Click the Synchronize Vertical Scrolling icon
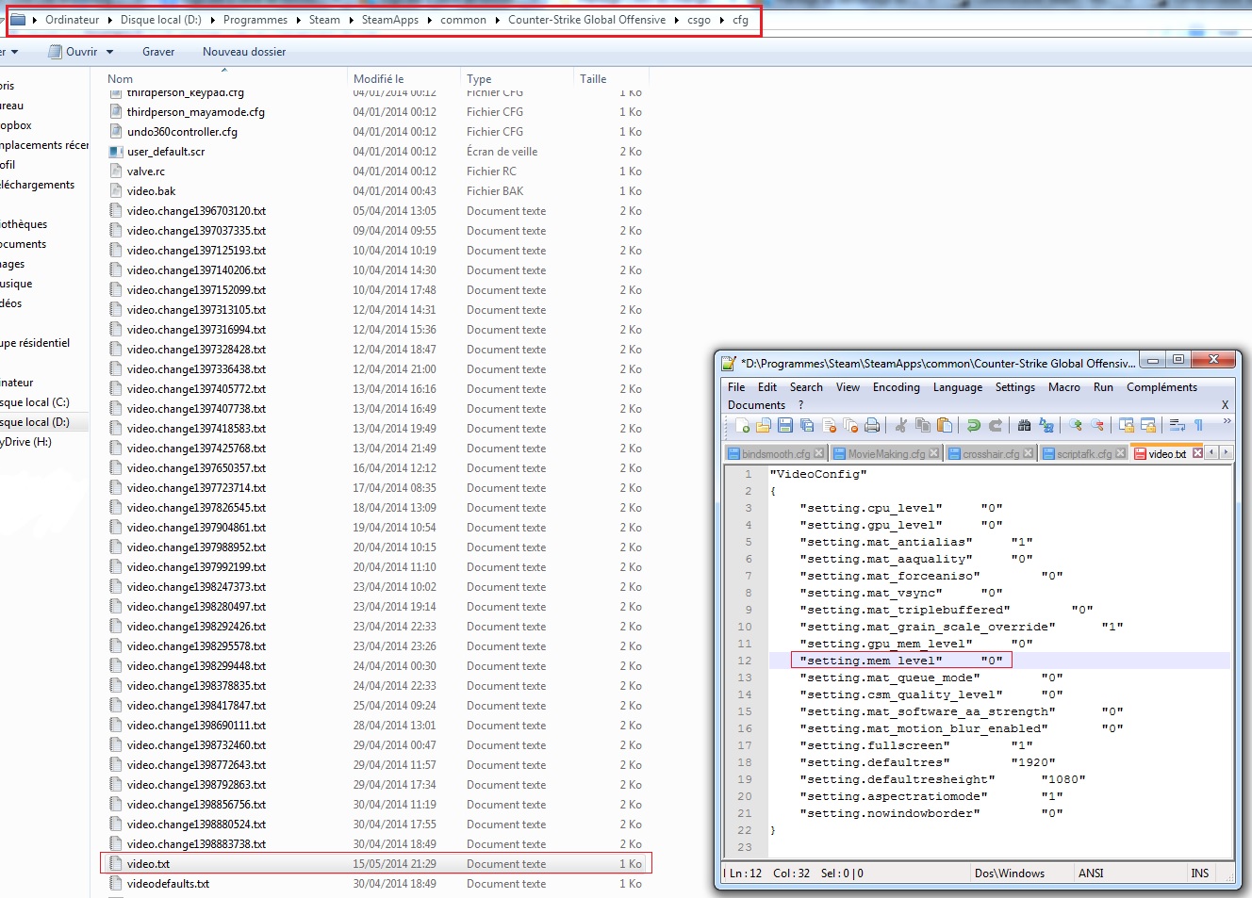The width and height of the screenshot is (1252, 898). click(1126, 426)
